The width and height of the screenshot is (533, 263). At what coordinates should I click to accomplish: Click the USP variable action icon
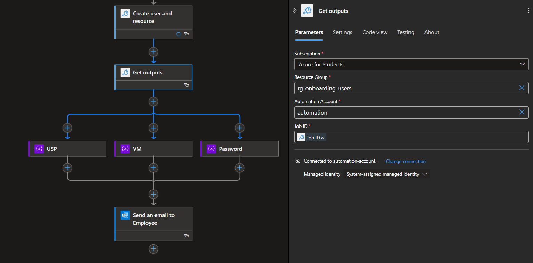pos(39,149)
